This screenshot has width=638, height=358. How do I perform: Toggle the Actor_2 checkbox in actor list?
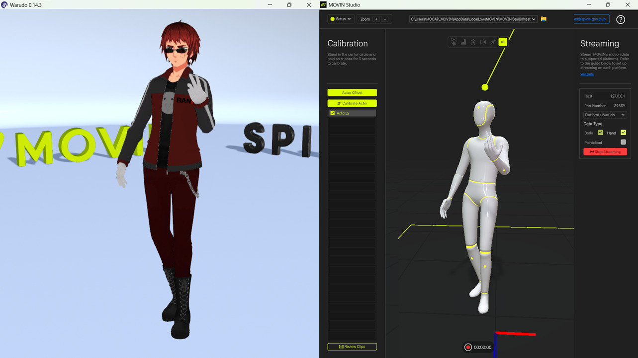(332, 113)
